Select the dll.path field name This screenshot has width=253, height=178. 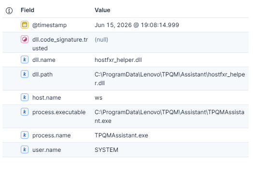[x=42, y=74]
